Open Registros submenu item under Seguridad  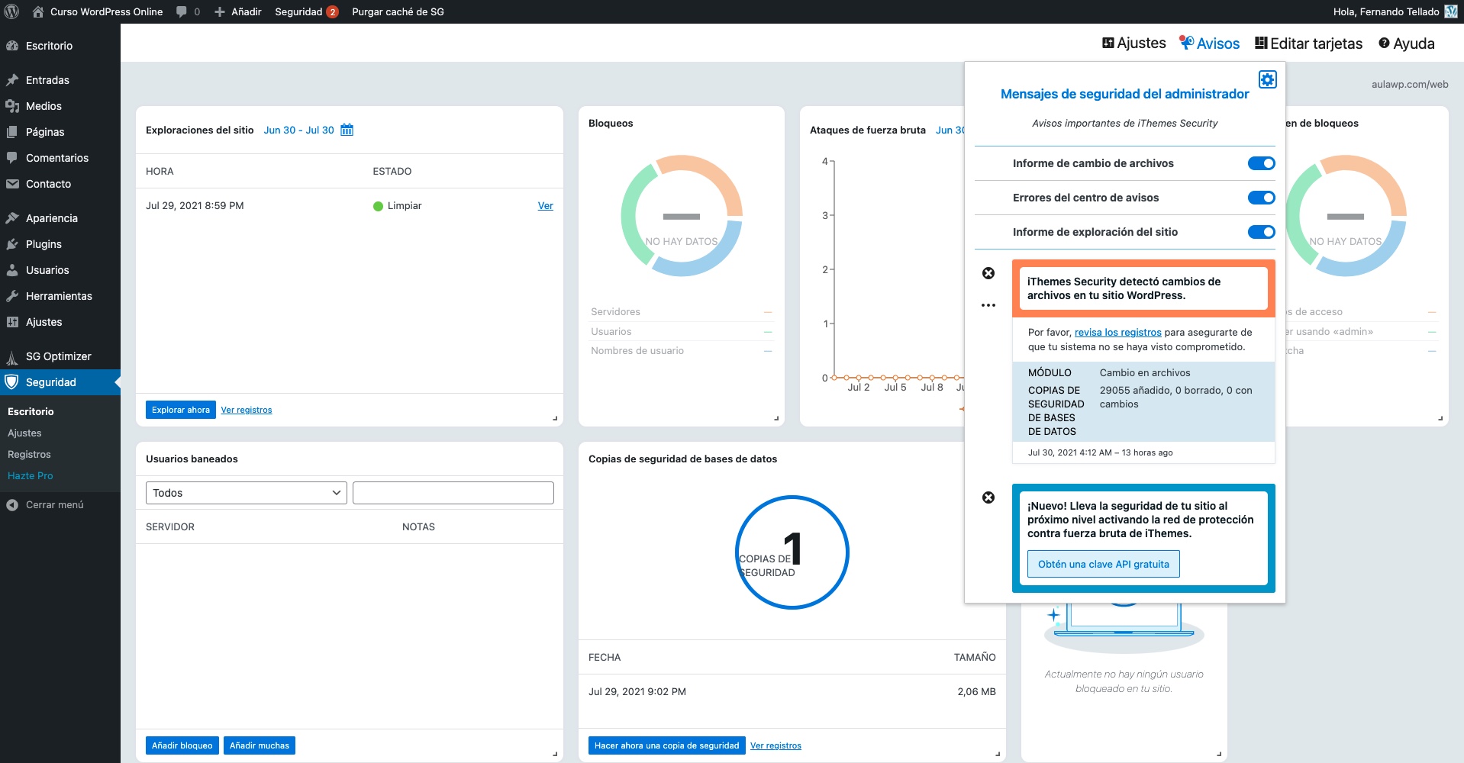click(29, 454)
